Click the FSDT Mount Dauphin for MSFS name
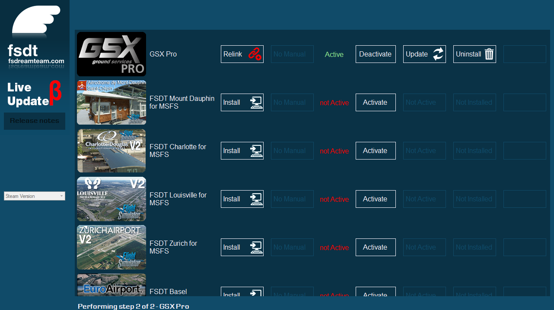This screenshot has height=310, width=554. [182, 103]
